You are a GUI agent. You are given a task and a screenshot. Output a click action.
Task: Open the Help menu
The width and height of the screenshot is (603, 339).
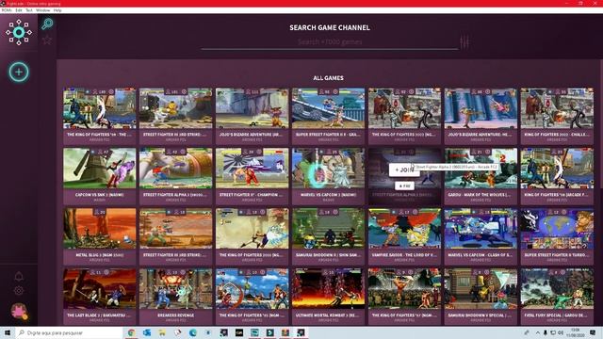[57, 10]
